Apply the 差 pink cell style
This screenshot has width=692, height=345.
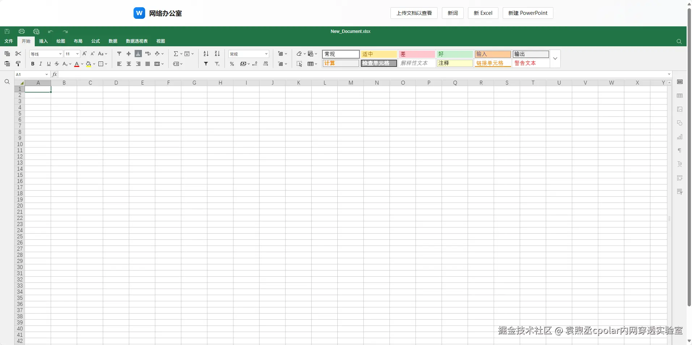click(x=417, y=54)
